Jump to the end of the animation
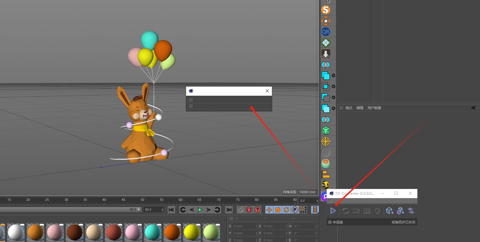 click(x=229, y=210)
